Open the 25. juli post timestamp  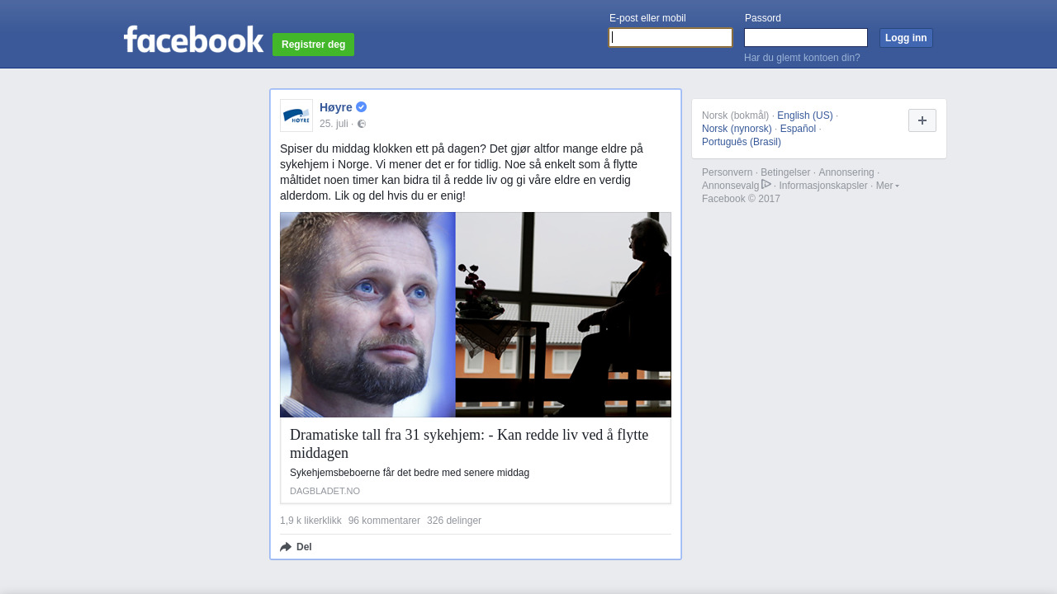[x=334, y=124]
